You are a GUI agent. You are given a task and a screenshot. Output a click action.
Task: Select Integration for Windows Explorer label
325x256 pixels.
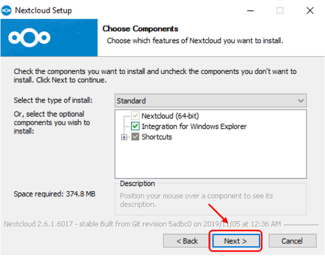[x=194, y=126]
